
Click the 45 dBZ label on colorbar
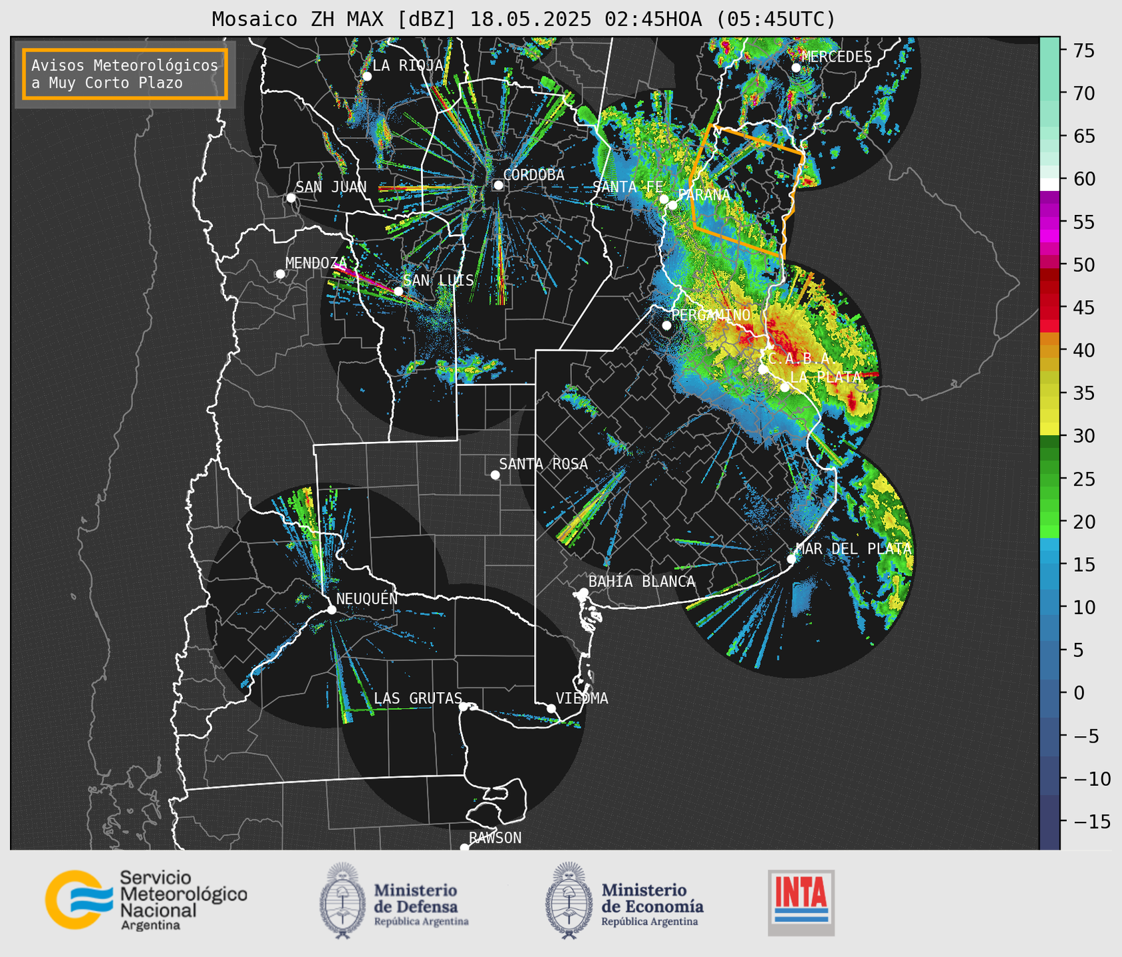1084,307
